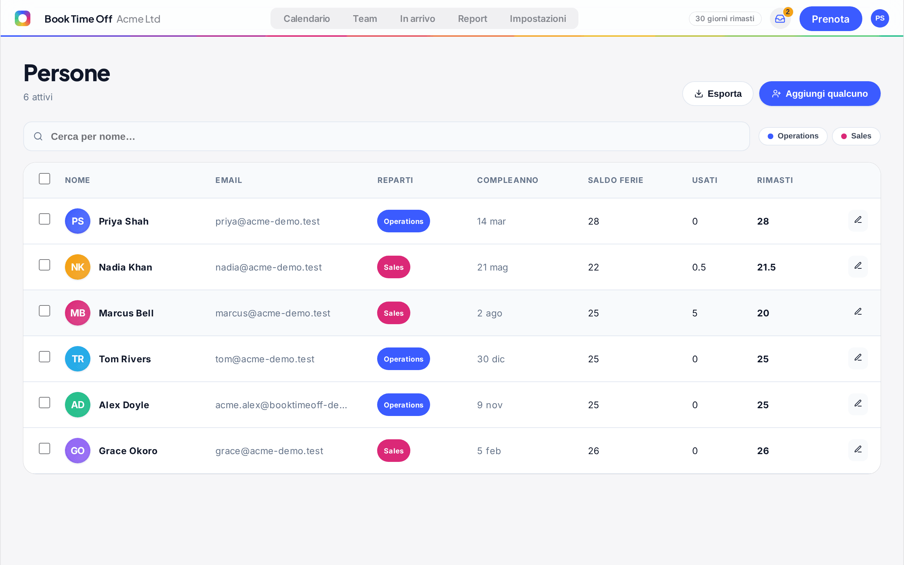Filter by the Sales department chip
The image size is (904, 565).
(x=856, y=136)
